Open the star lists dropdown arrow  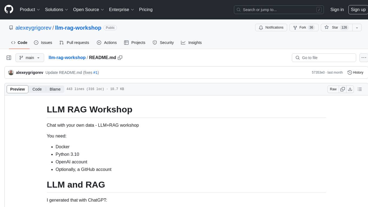pyautogui.click(x=357, y=28)
